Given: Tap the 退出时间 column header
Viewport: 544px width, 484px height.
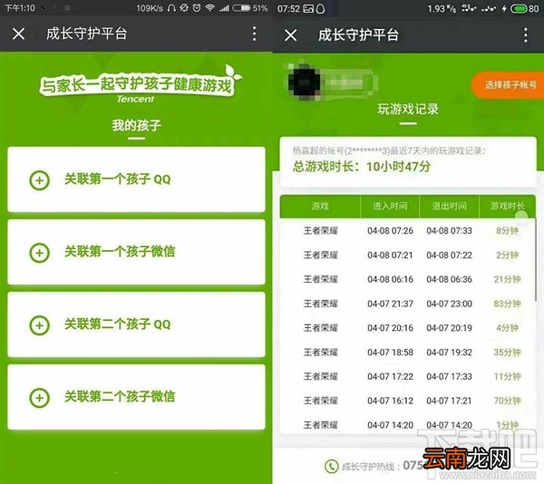Looking at the screenshot, I should pos(449,207).
